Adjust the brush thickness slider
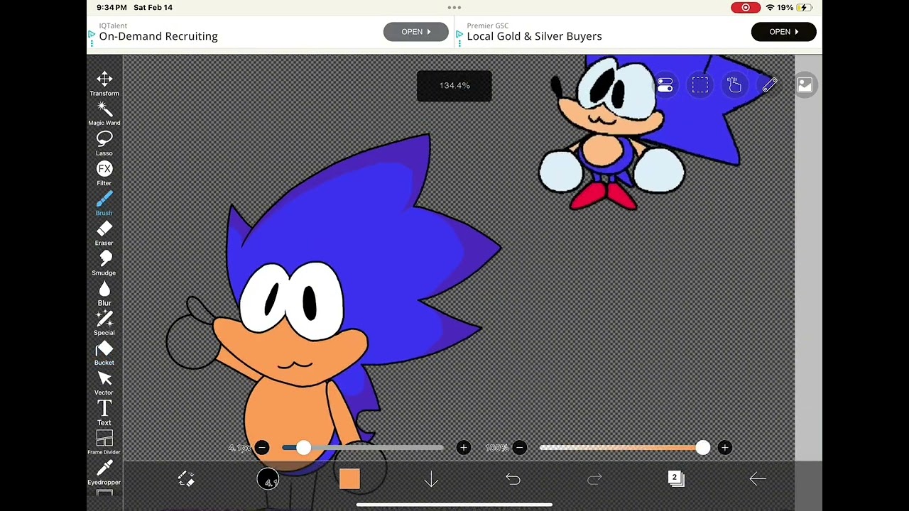The width and height of the screenshot is (909, 511). (363, 447)
